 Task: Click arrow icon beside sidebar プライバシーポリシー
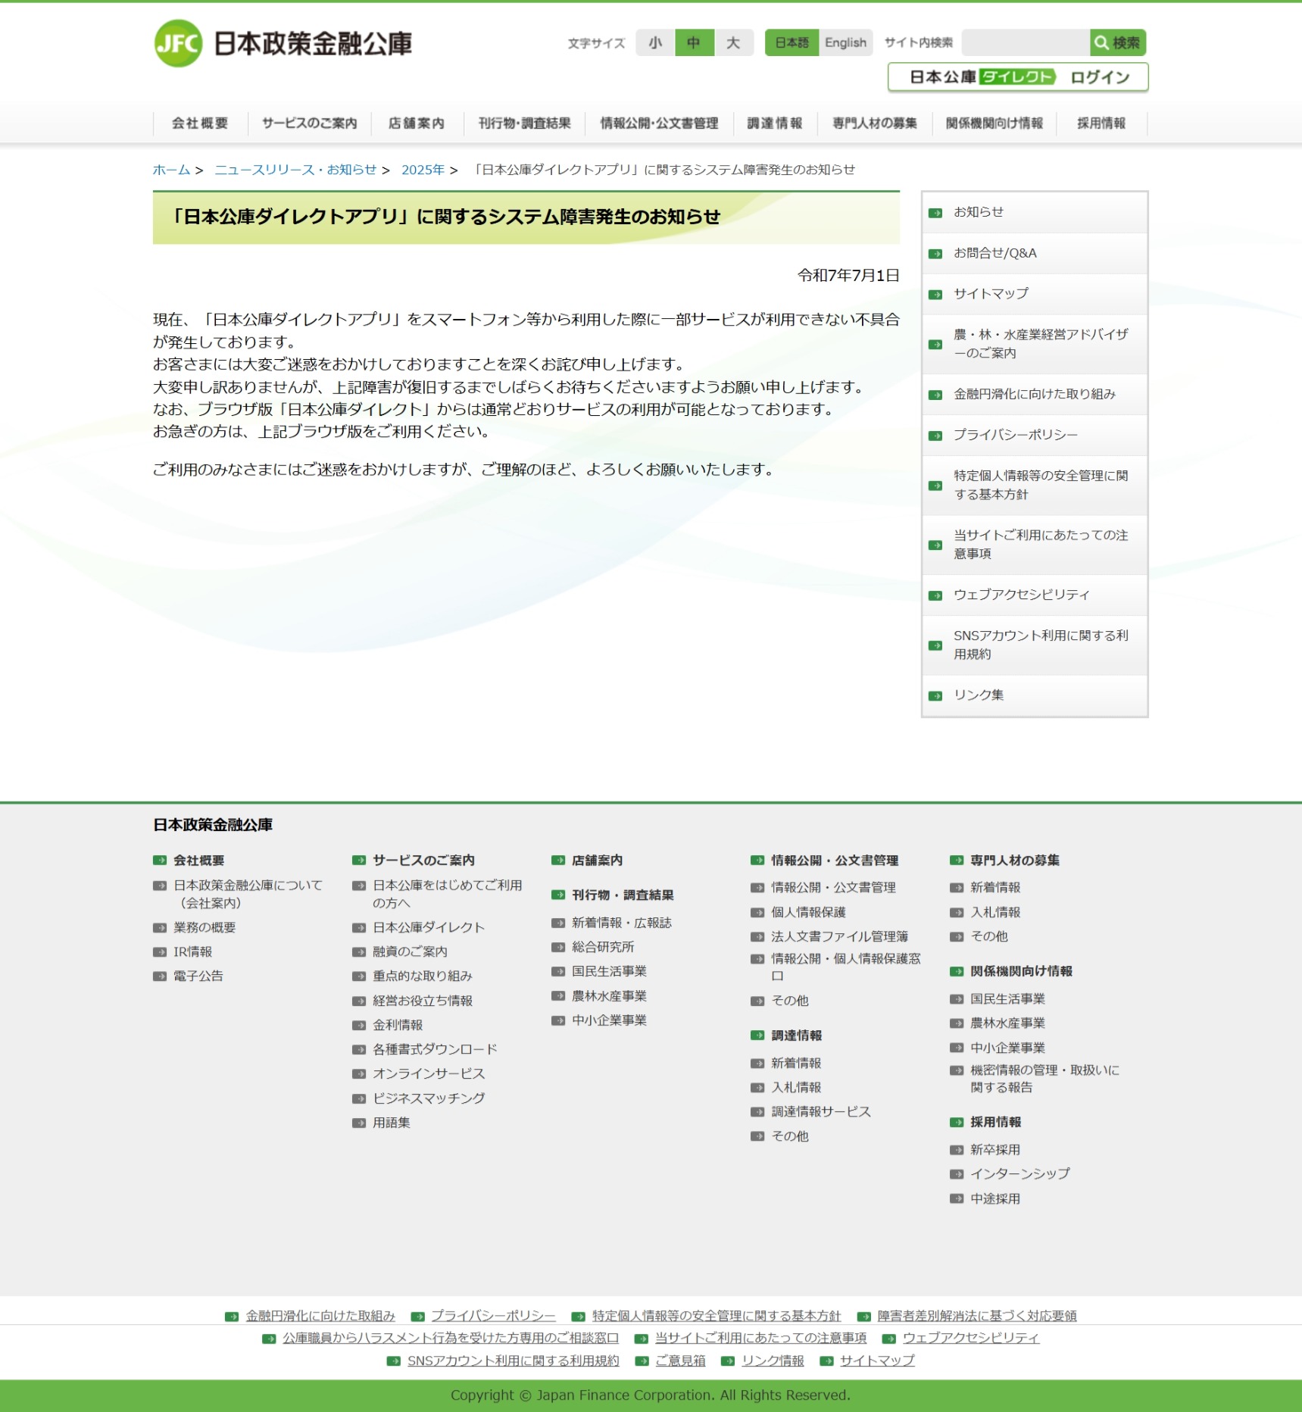pos(935,436)
